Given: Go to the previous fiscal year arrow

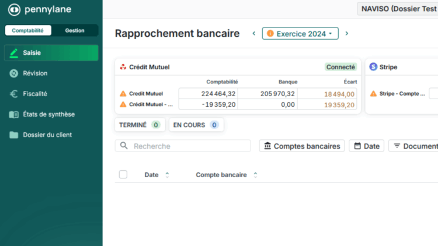Looking at the screenshot, I should tap(253, 34).
